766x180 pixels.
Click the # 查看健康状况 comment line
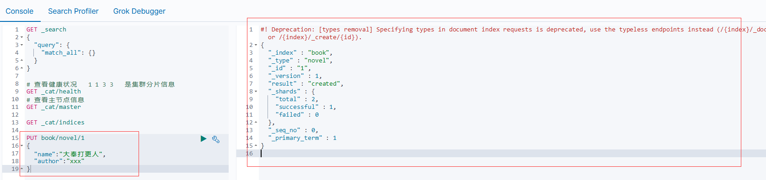(x=100, y=84)
